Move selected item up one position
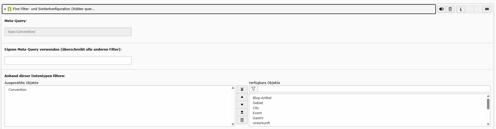Viewport: 496px width, 129px height. tap(242, 97)
